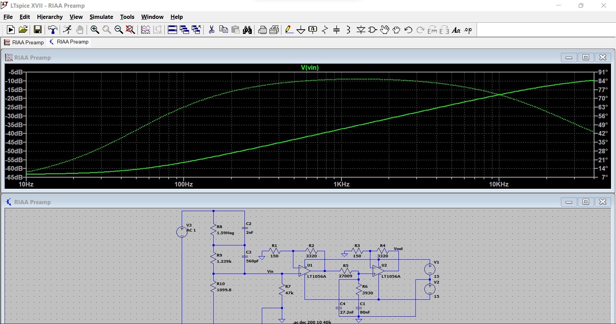Maximize the schematic pane
This screenshot has height=324, width=616.
click(586, 202)
